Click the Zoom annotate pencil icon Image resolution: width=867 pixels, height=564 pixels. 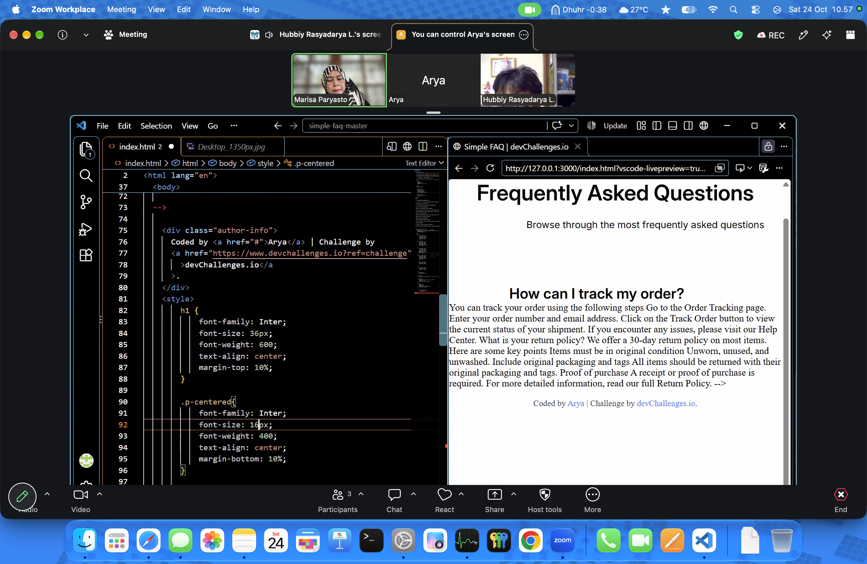point(803,35)
